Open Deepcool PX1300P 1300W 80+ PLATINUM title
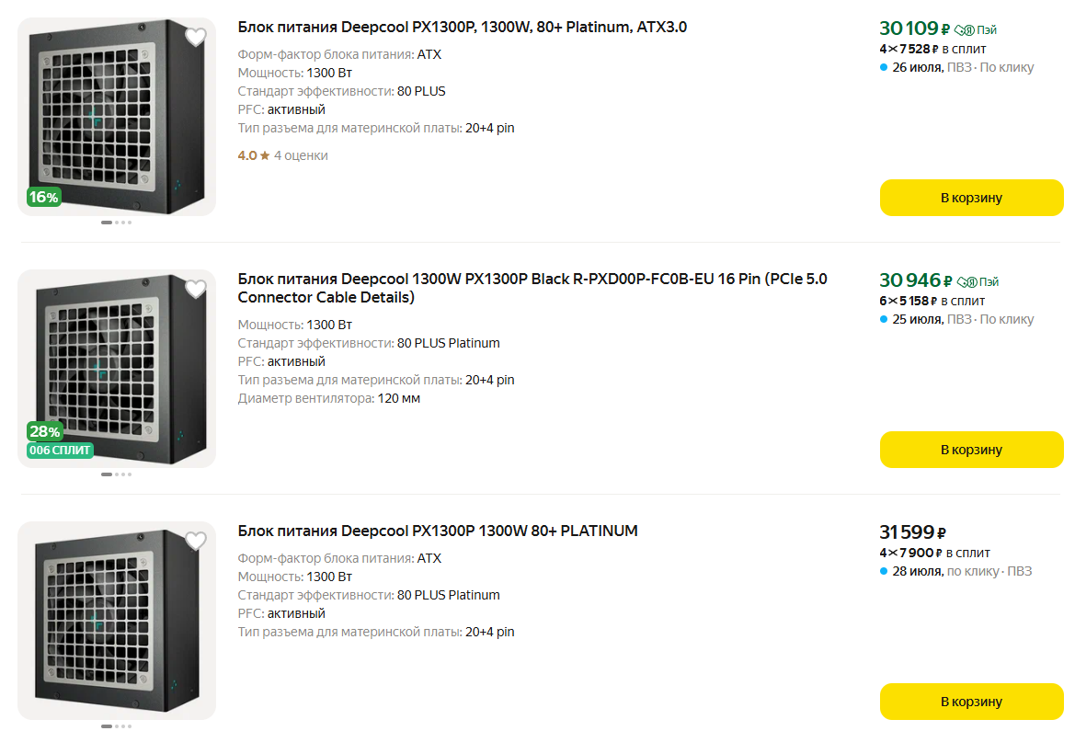The height and width of the screenshot is (731, 1075). [x=437, y=531]
